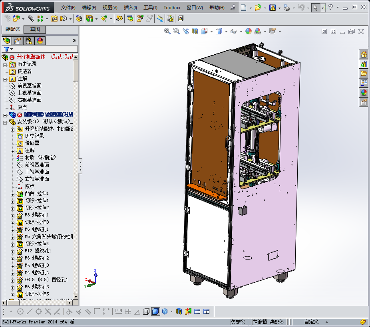370x327 pixels.
Task: Click the feature tree vertical scrollbar thumb
Action: pos(76,71)
